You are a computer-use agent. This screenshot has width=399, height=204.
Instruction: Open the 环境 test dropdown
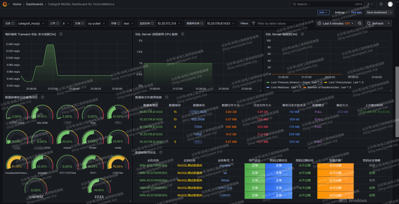click(129, 23)
